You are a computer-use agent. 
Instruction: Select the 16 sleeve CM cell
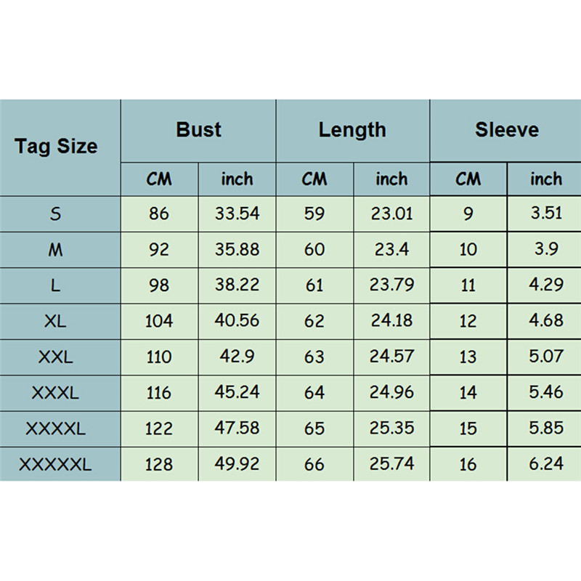[x=468, y=464]
